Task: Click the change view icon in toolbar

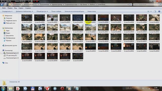Action: click(149, 11)
